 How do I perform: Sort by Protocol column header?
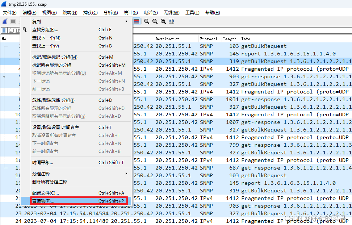[x=210, y=39]
